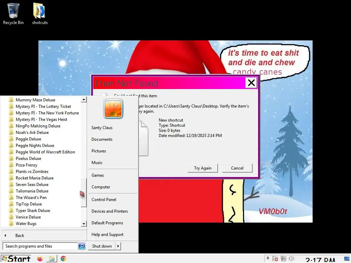Show hidden tray icons arrow

pos(268,258)
